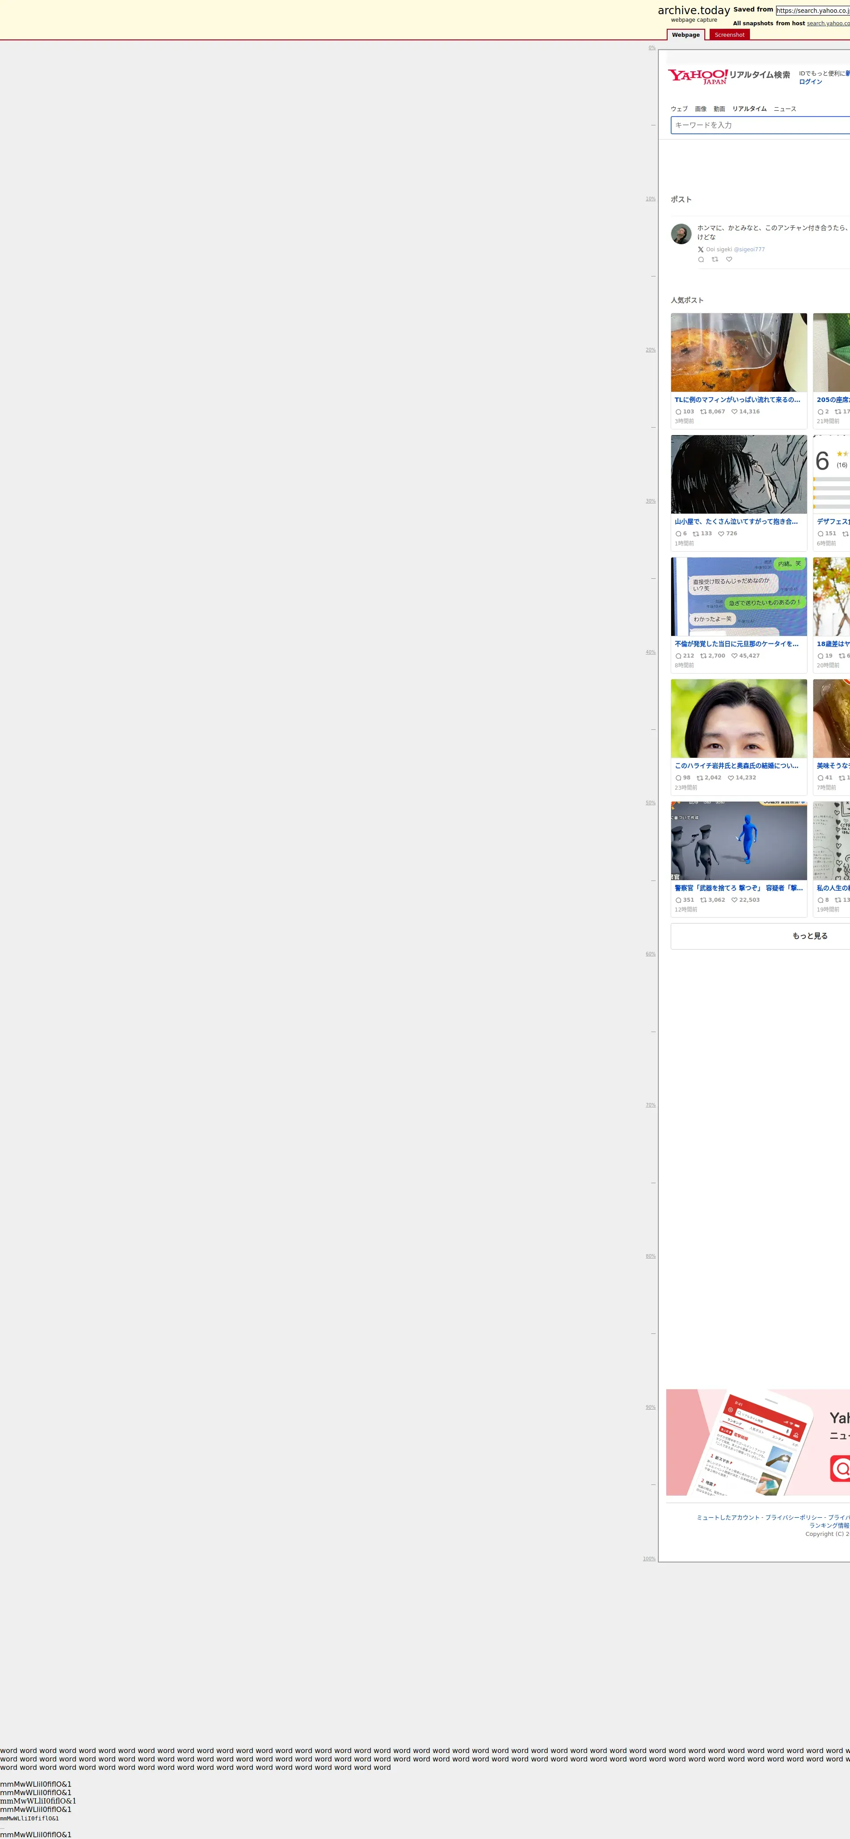Click the Saved from URL field
The image size is (850, 1839).
812,11
